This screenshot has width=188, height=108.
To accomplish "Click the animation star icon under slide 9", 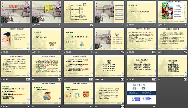I will point(64,52).
